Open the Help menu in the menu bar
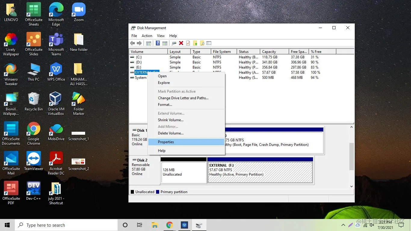This screenshot has width=411, height=231. pyautogui.click(x=173, y=35)
